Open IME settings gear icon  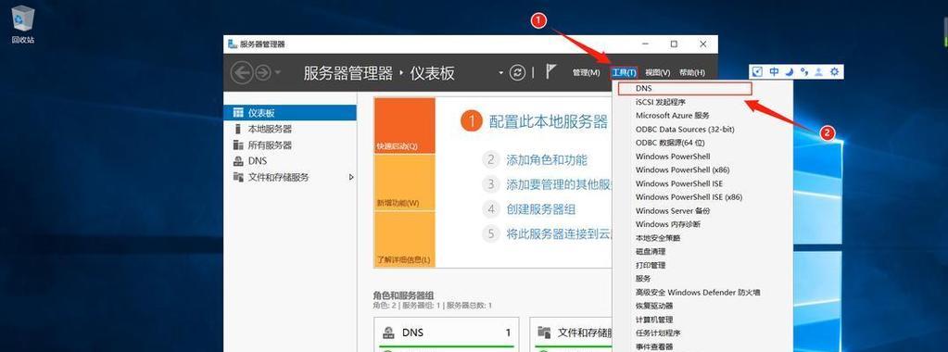pos(834,71)
